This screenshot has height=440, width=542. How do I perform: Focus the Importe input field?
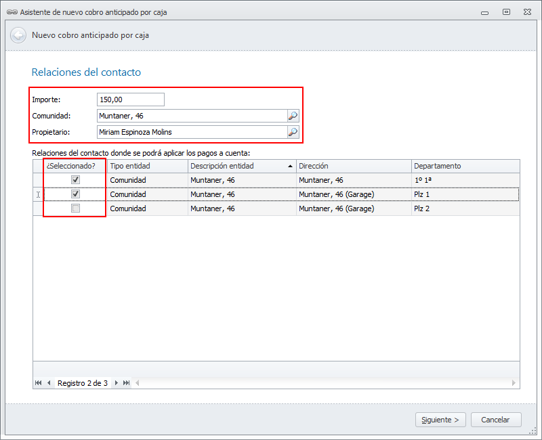131,100
